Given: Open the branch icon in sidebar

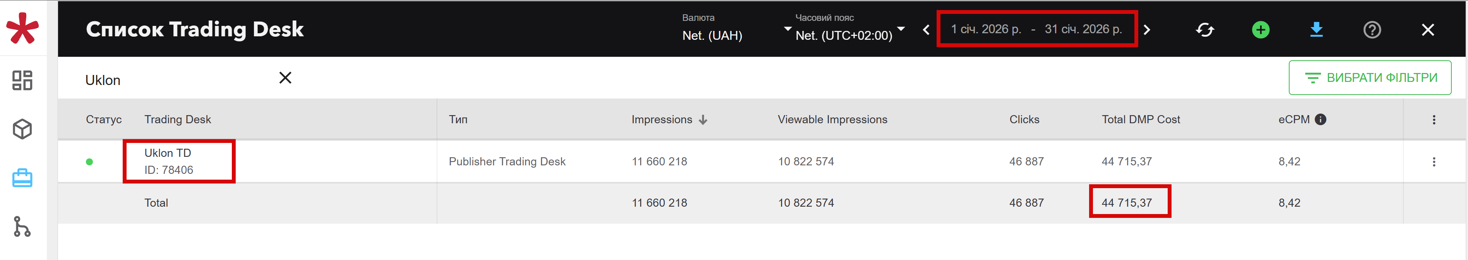Looking at the screenshot, I should coord(22,226).
